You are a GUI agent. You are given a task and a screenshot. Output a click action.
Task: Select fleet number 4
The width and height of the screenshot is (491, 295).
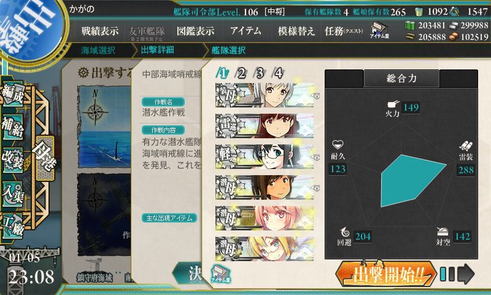pyautogui.click(x=279, y=73)
